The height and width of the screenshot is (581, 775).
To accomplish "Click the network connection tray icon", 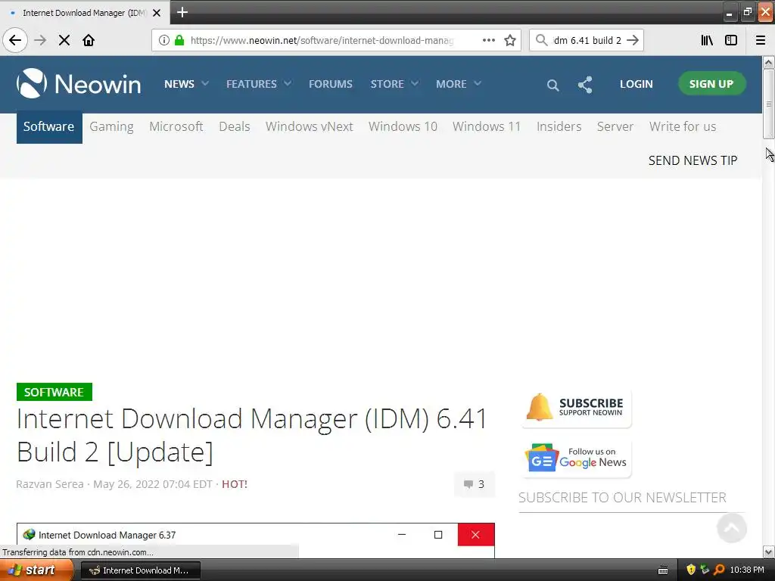I will point(705,570).
